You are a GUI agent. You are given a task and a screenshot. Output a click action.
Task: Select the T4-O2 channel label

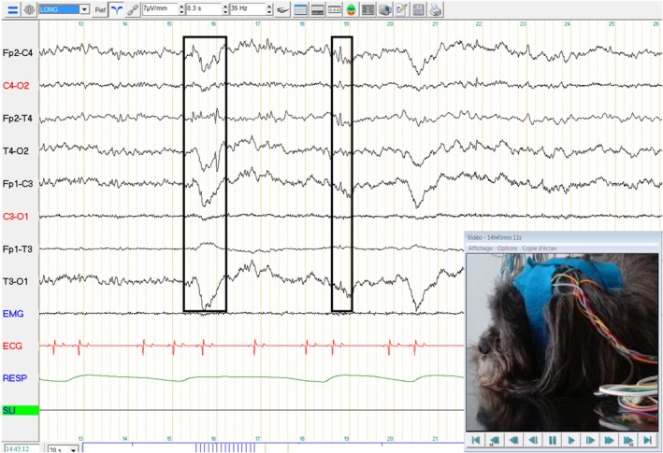click(x=16, y=150)
